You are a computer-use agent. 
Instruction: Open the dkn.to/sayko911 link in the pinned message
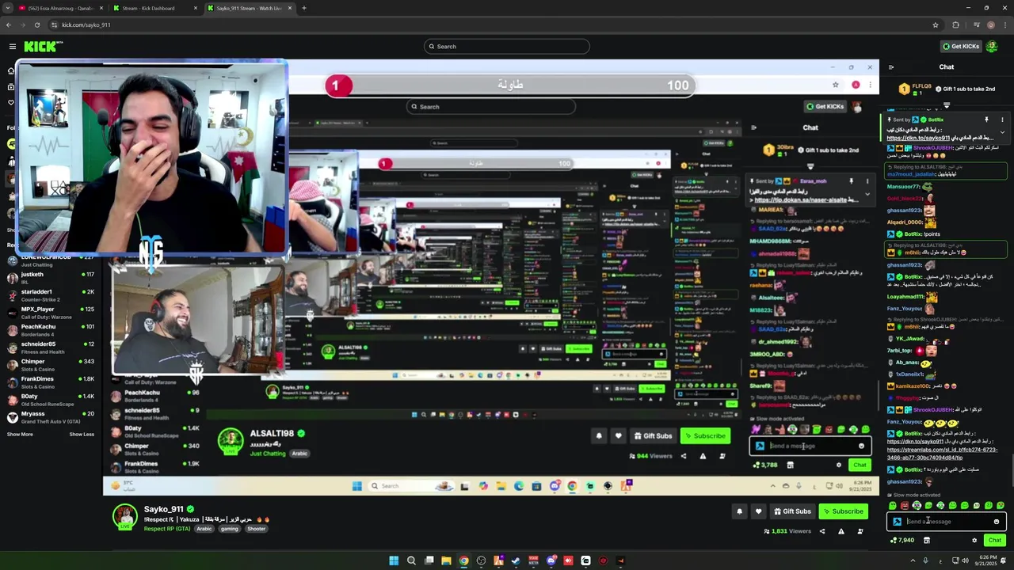[918, 139]
